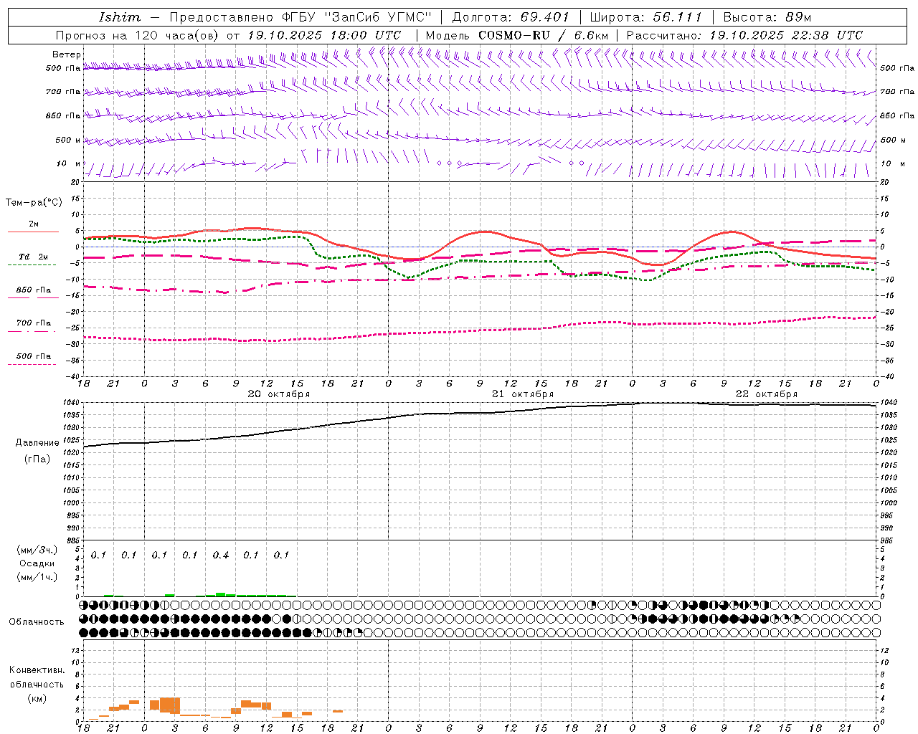Click the "500 гПа" temperature legend entry
This screenshot has height=734, width=918.
coord(33,356)
